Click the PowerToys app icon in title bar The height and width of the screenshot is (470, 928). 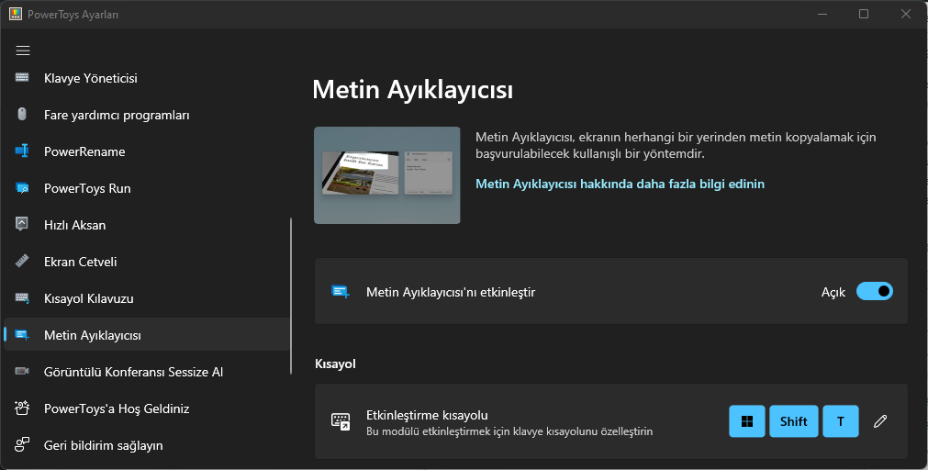(16, 14)
